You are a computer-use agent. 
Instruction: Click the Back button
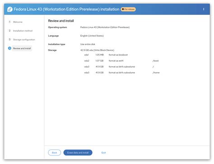pos(55,153)
